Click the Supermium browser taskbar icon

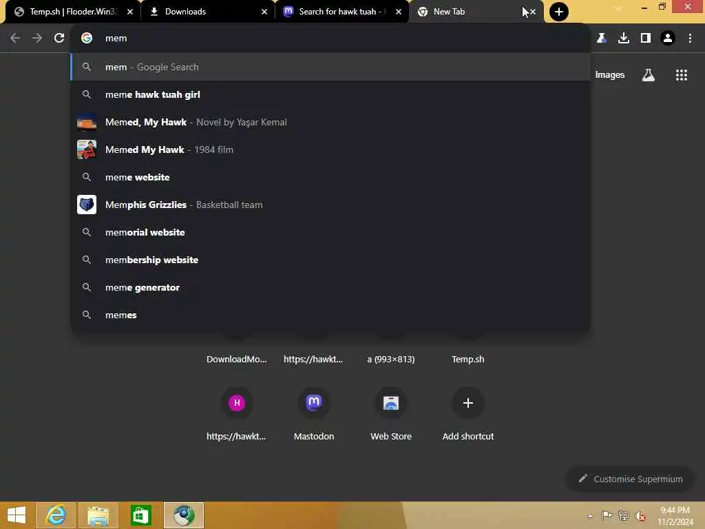pos(184,515)
